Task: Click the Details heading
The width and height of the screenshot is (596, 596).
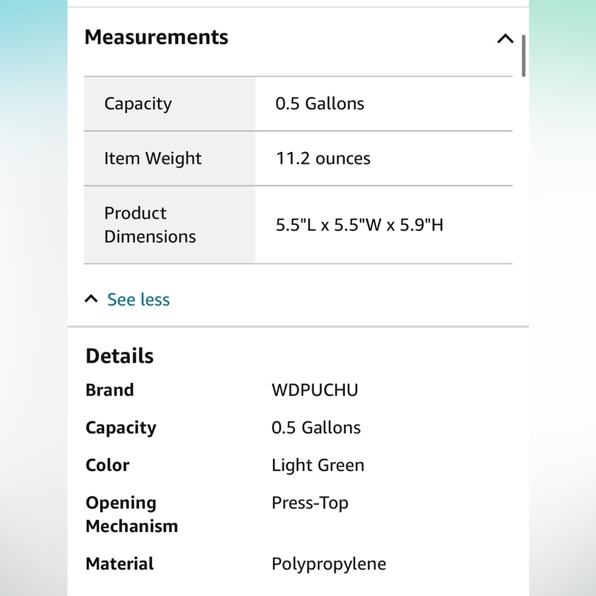Action: click(x=119, y=356)
